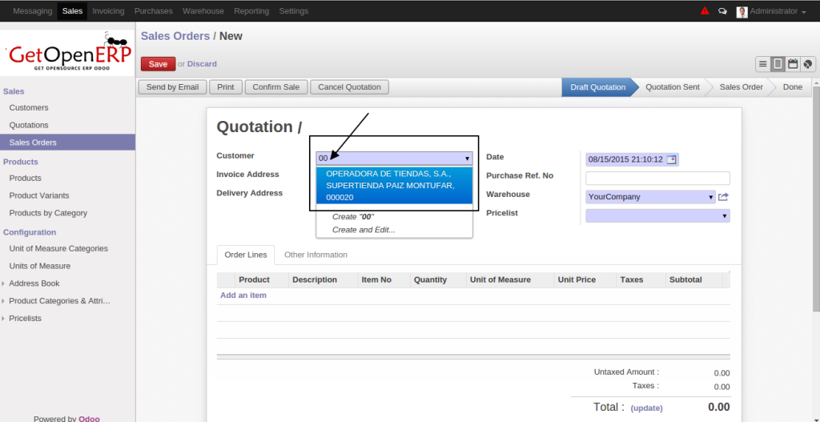Switch to graph view icon
Image resolution: width=820 pixels, height=422 pixels.
pos(808,64)
